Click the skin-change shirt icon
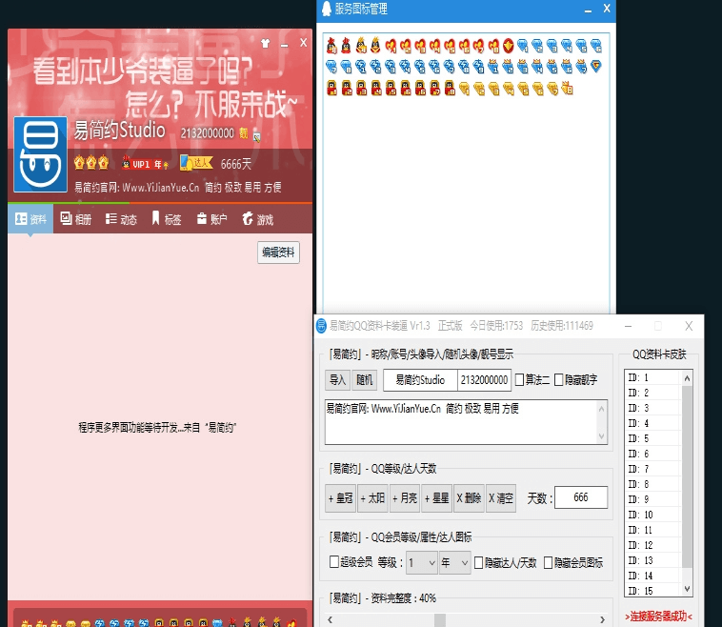The height and width of the screenshot is (627, 722). coord(265,43)
